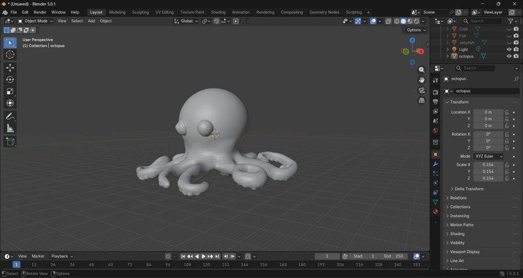Click the viewport zoom magnifier icon
This screenshot has height=278, width=523.
[x=422, y=70]
